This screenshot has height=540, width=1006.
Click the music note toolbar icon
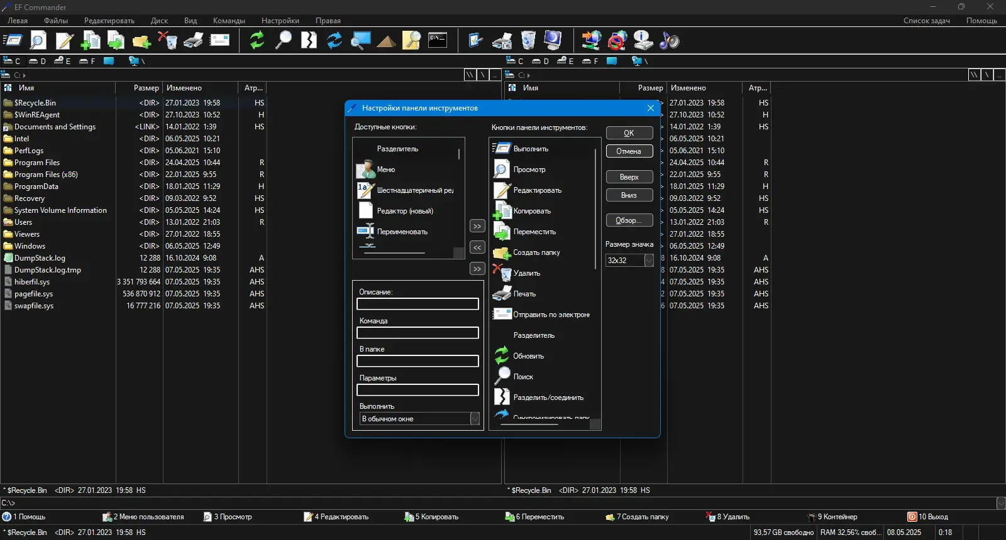tap(669, 40)
